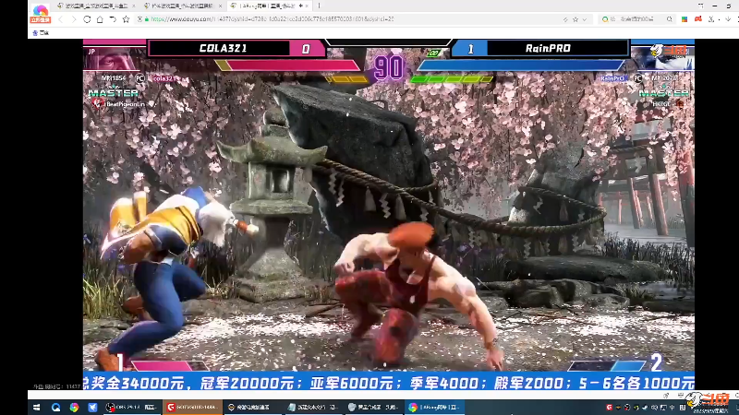739x415 pixels.
Task: Click the undo arrow next to home
Action: click(x=113, y=19)
